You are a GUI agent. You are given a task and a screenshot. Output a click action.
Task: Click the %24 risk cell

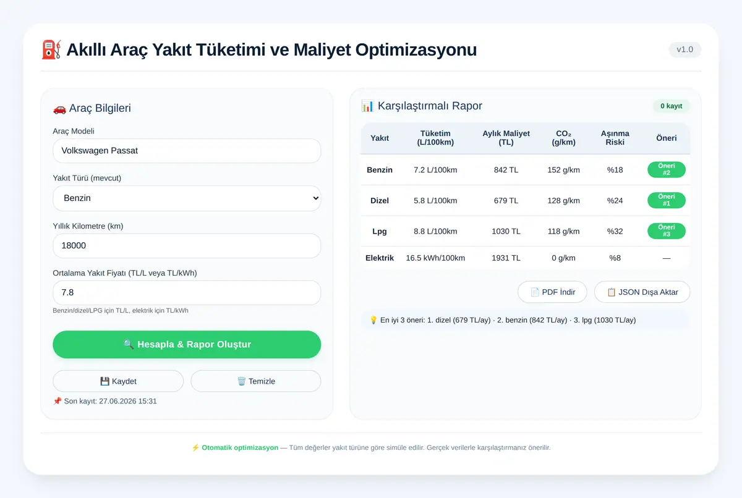(615, 200)
